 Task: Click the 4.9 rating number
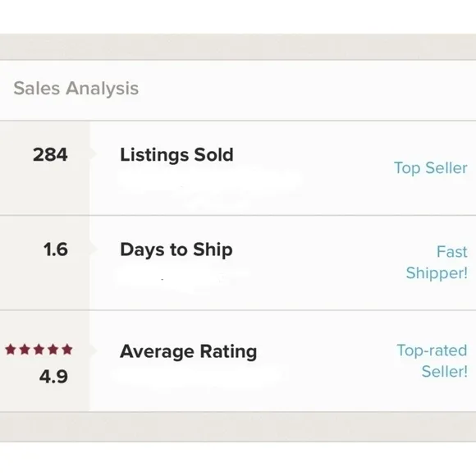coord(53,377)
